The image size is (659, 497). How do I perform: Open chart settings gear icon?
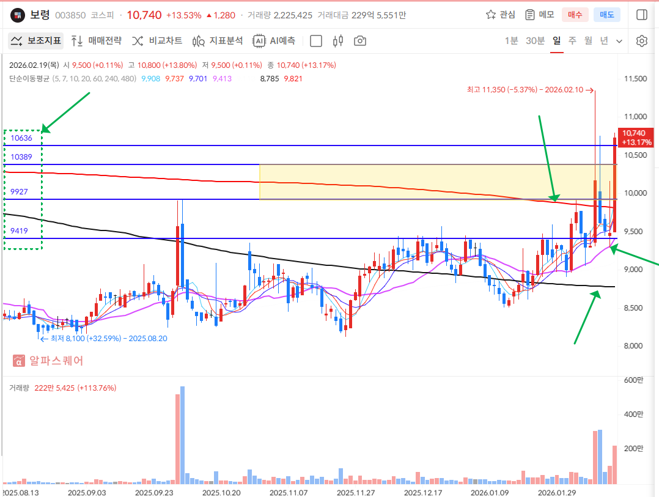(641, 41)
